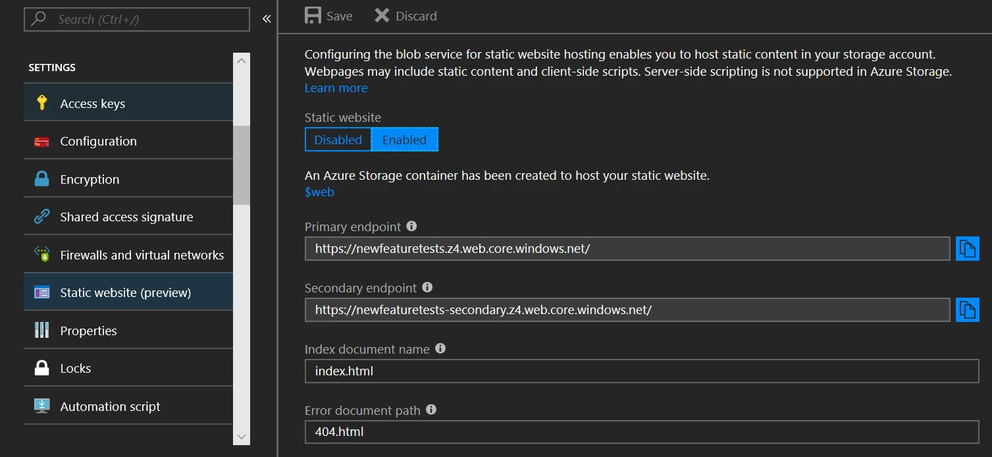The width and height of the screenshot is (992, 457).
Task: Disable the static website feature
Action: tap(338, 139)
